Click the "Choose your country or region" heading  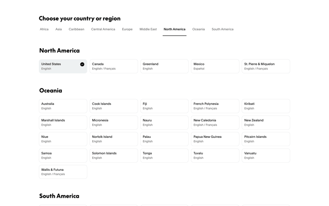tap(80, 19)
